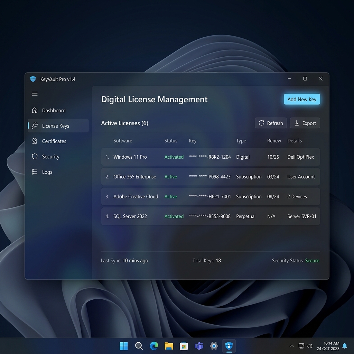This screenshot has width=354, height=354.
Task: Sort by Status column header
Action: pos(171,141)
